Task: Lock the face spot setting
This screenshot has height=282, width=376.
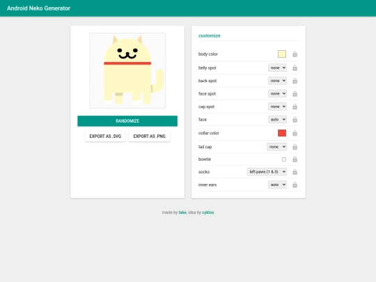Action: pyautogui.click(x=295, y=94)
